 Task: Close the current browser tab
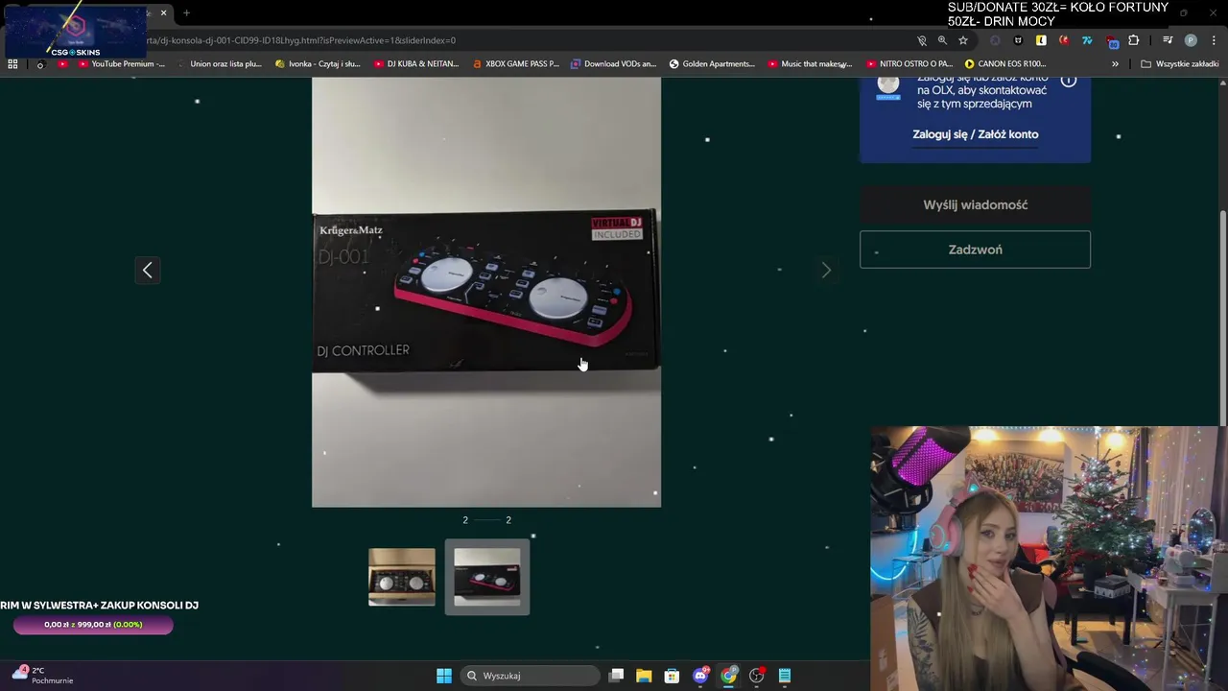[163, 12]
